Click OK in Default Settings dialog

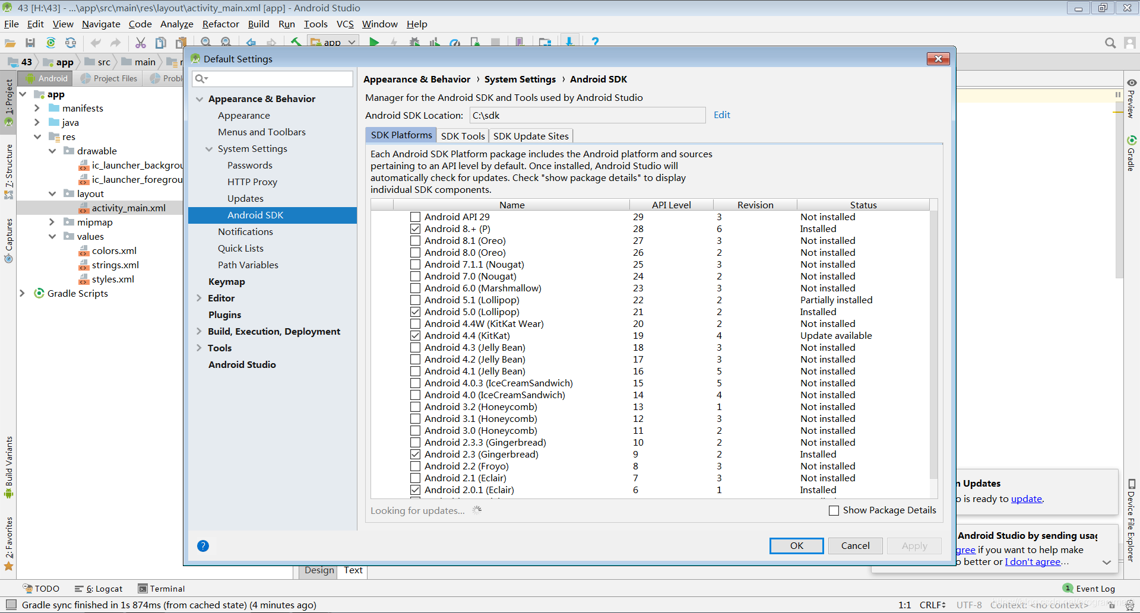(796, 546)
